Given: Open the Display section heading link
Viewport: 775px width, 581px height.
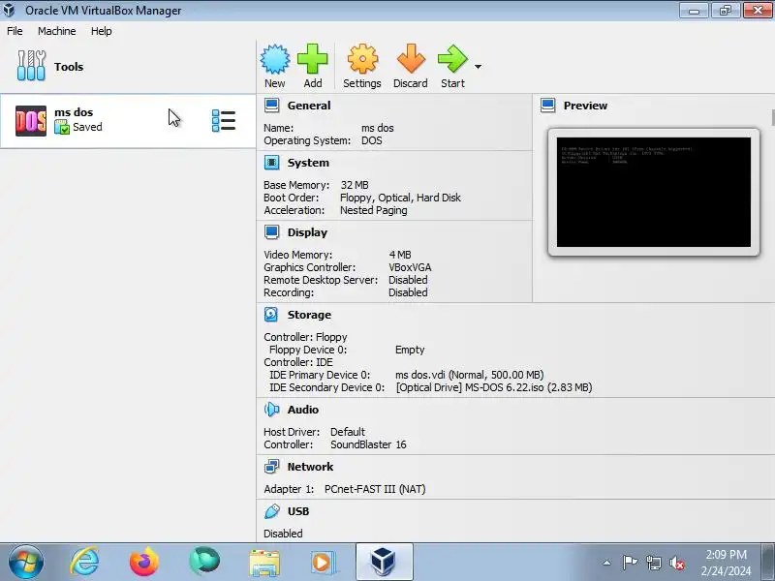Looking at the screenshot, I should pyautogui.click(x=307, y=232).
